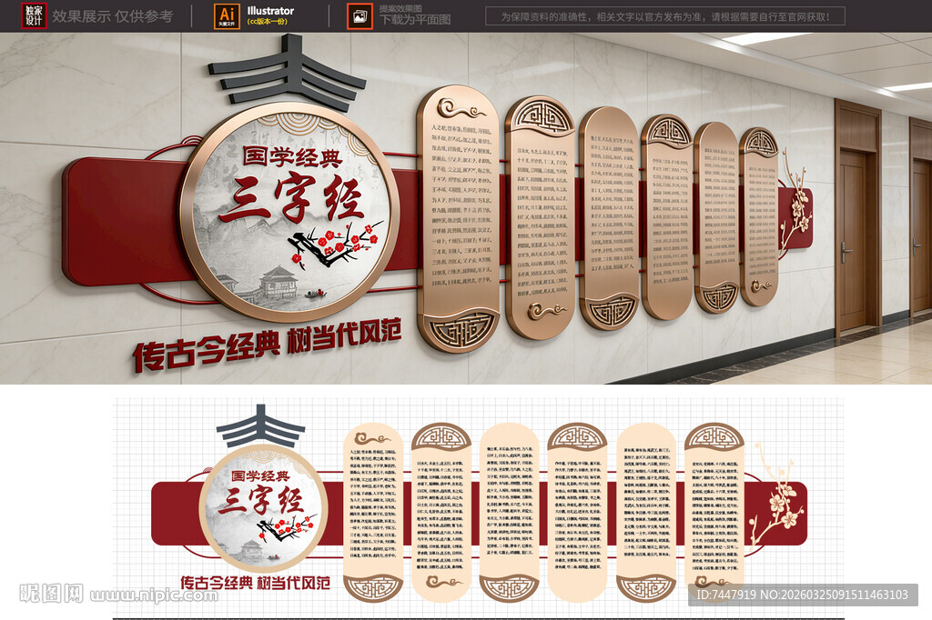Select 国学经典 in the rendered wall mockup
This screenshot has height=620, width=932.
292,156
